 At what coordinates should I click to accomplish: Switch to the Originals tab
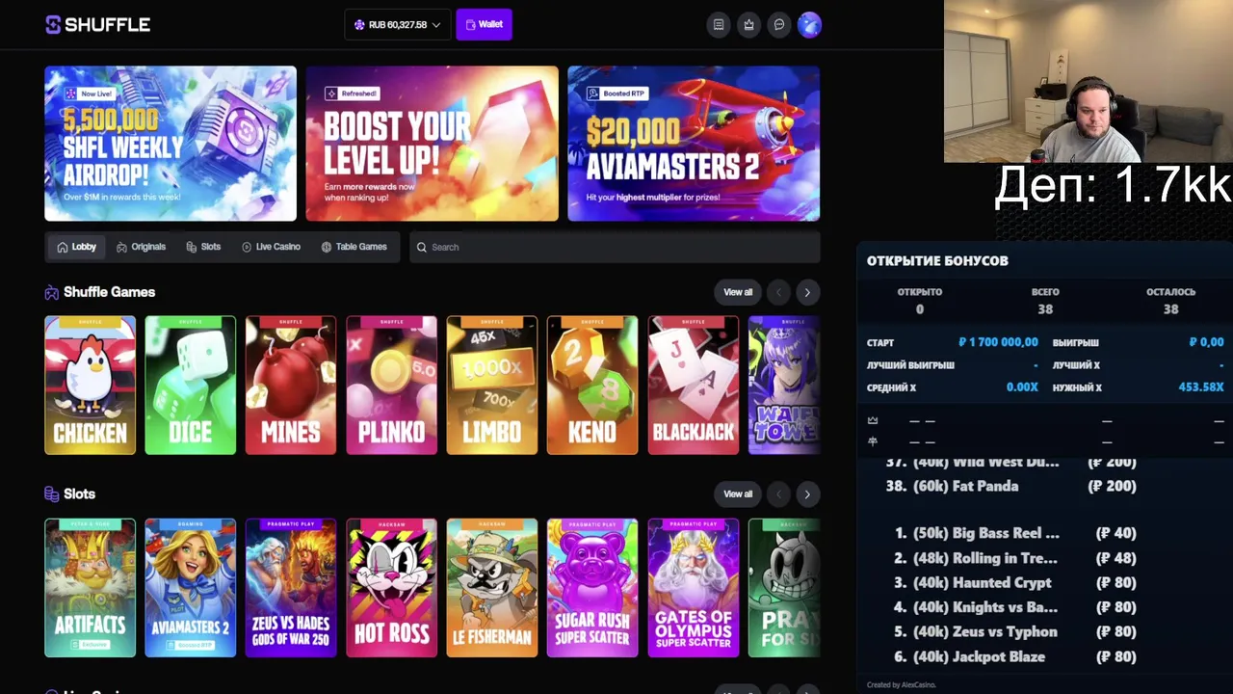click(141, 247)
